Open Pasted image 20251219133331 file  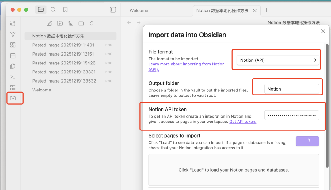click(70, 72)
